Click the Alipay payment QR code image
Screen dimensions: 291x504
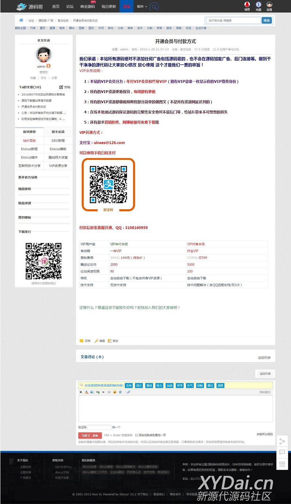[x=108, y=185]
